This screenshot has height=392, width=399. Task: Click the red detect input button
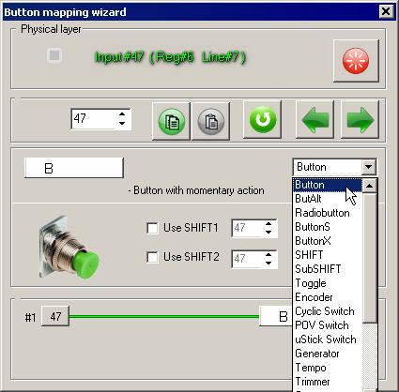356,61
